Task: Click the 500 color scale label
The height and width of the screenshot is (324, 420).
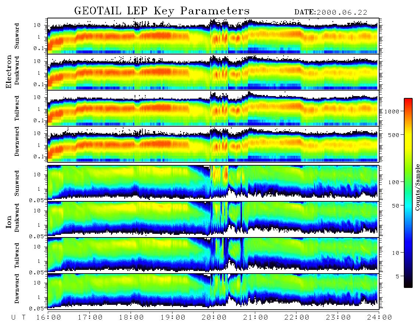Action: pos(394,135)
